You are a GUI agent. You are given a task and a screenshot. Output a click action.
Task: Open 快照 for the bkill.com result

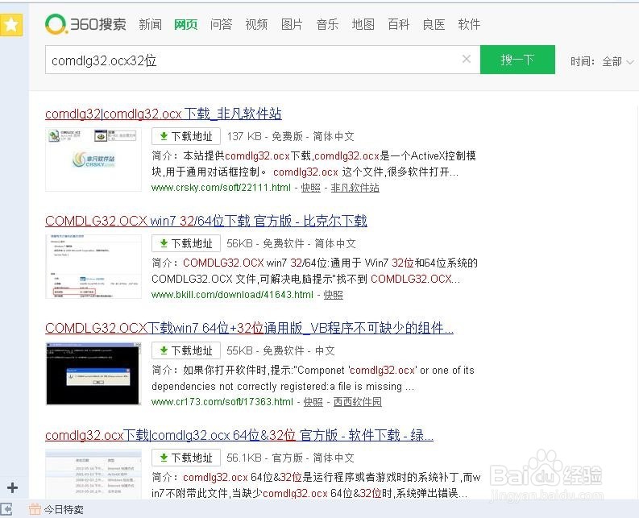pyautogui.click(x=334, y=295)
